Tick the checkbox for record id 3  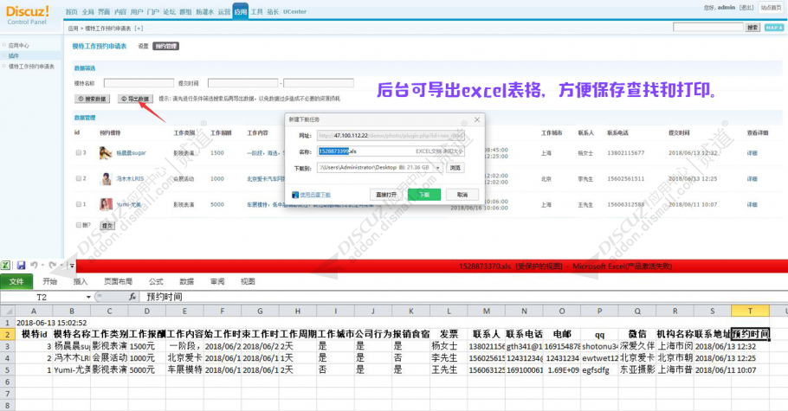coord(79,153)
